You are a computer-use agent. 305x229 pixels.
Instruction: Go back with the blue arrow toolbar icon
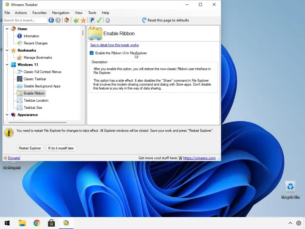[x=51, y=20]
